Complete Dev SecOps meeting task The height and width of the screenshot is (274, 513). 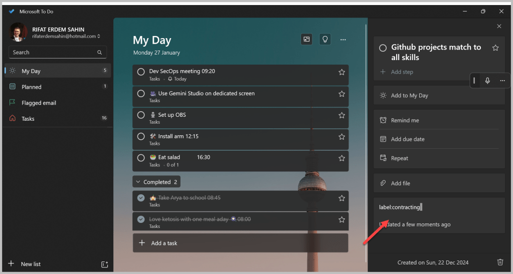click(141, 72)
